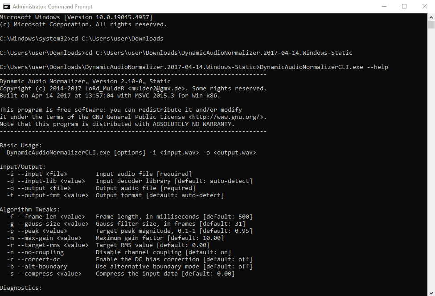Click the 'Basic Usage:' heading

[x=21, y=146]
